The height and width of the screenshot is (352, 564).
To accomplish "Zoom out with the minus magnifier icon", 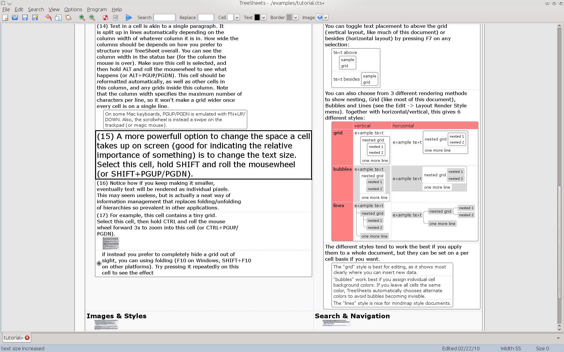I will pyautogui.click(x=92, y=18).
